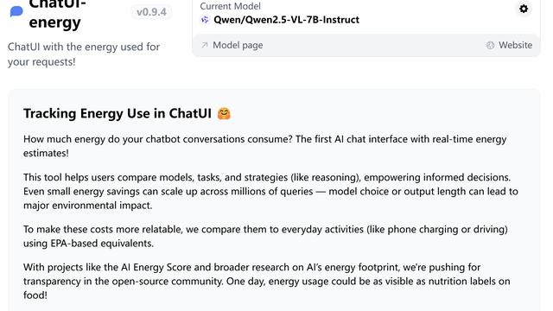Image resolution: width=553 pixels, height=311 pixels.
Task: Open settings with the gear icon
Action: point(524,9)
